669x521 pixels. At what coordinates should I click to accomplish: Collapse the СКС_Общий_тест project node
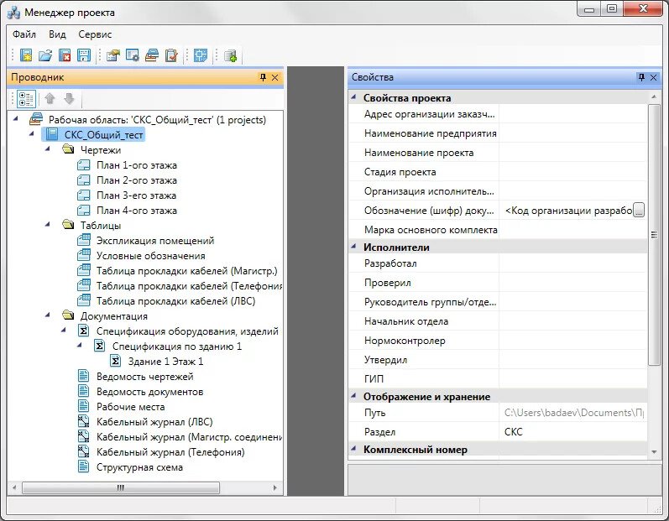pyautogui.click(x=32, y=134)
